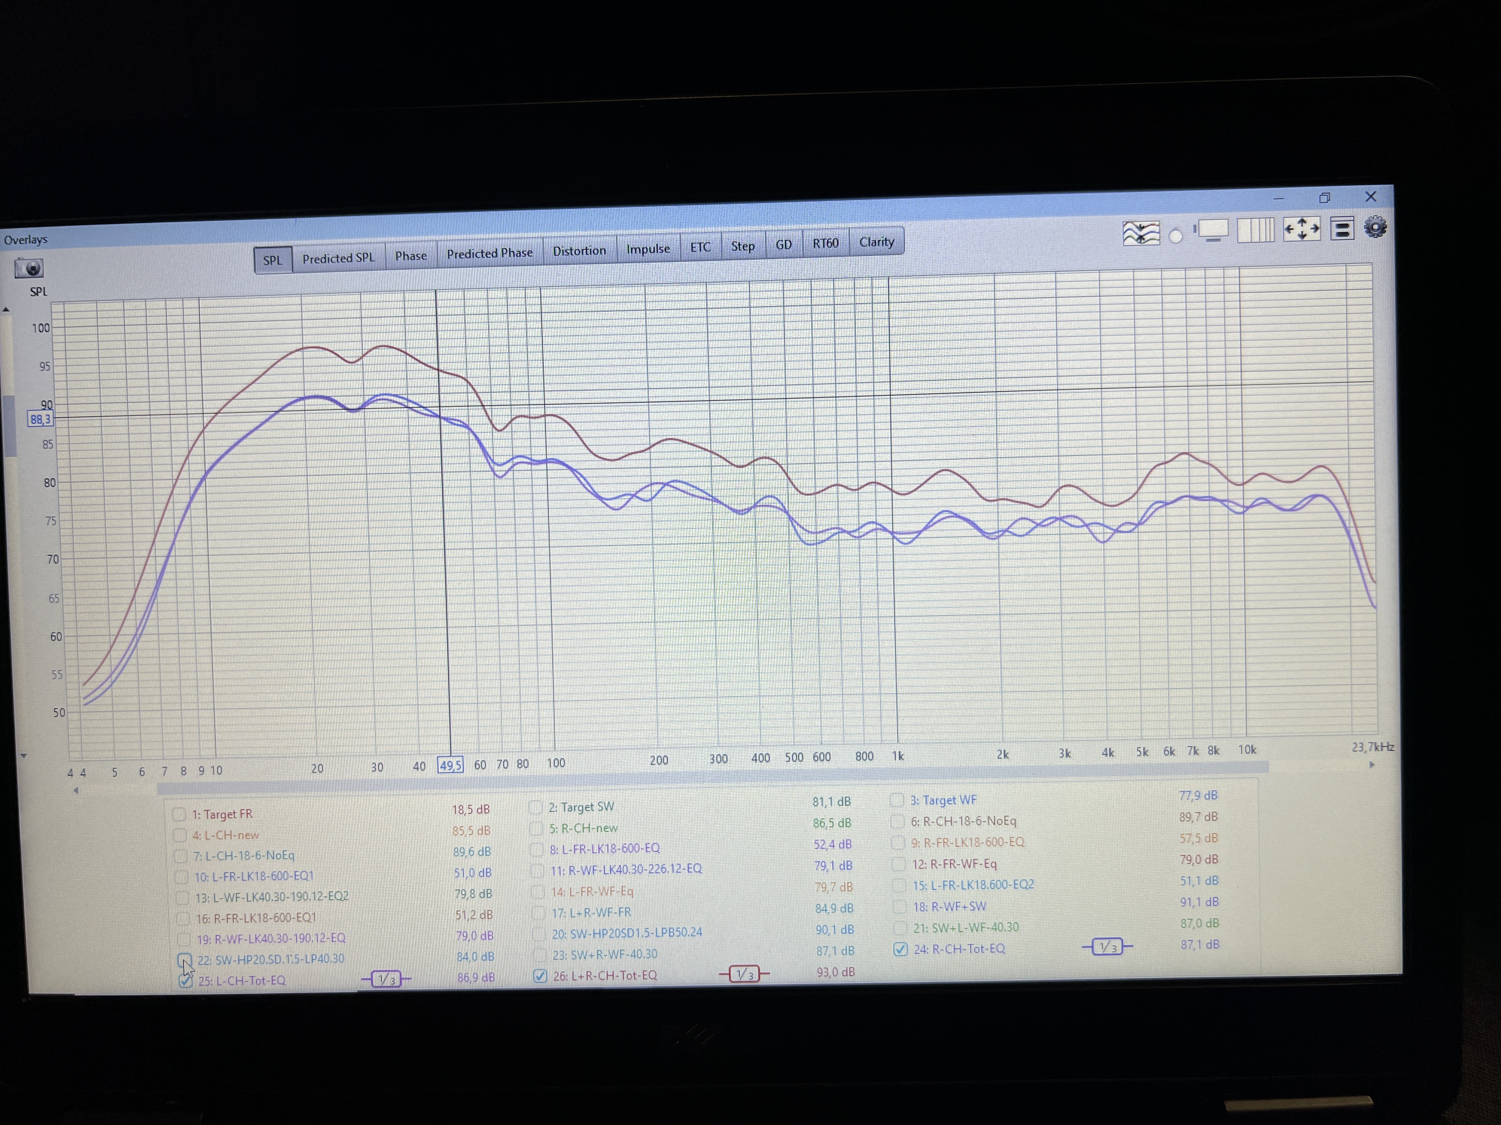Enable the 2: Target SW trace
This screenshot has height=1125, width=1501.
(x=535, y=808)
